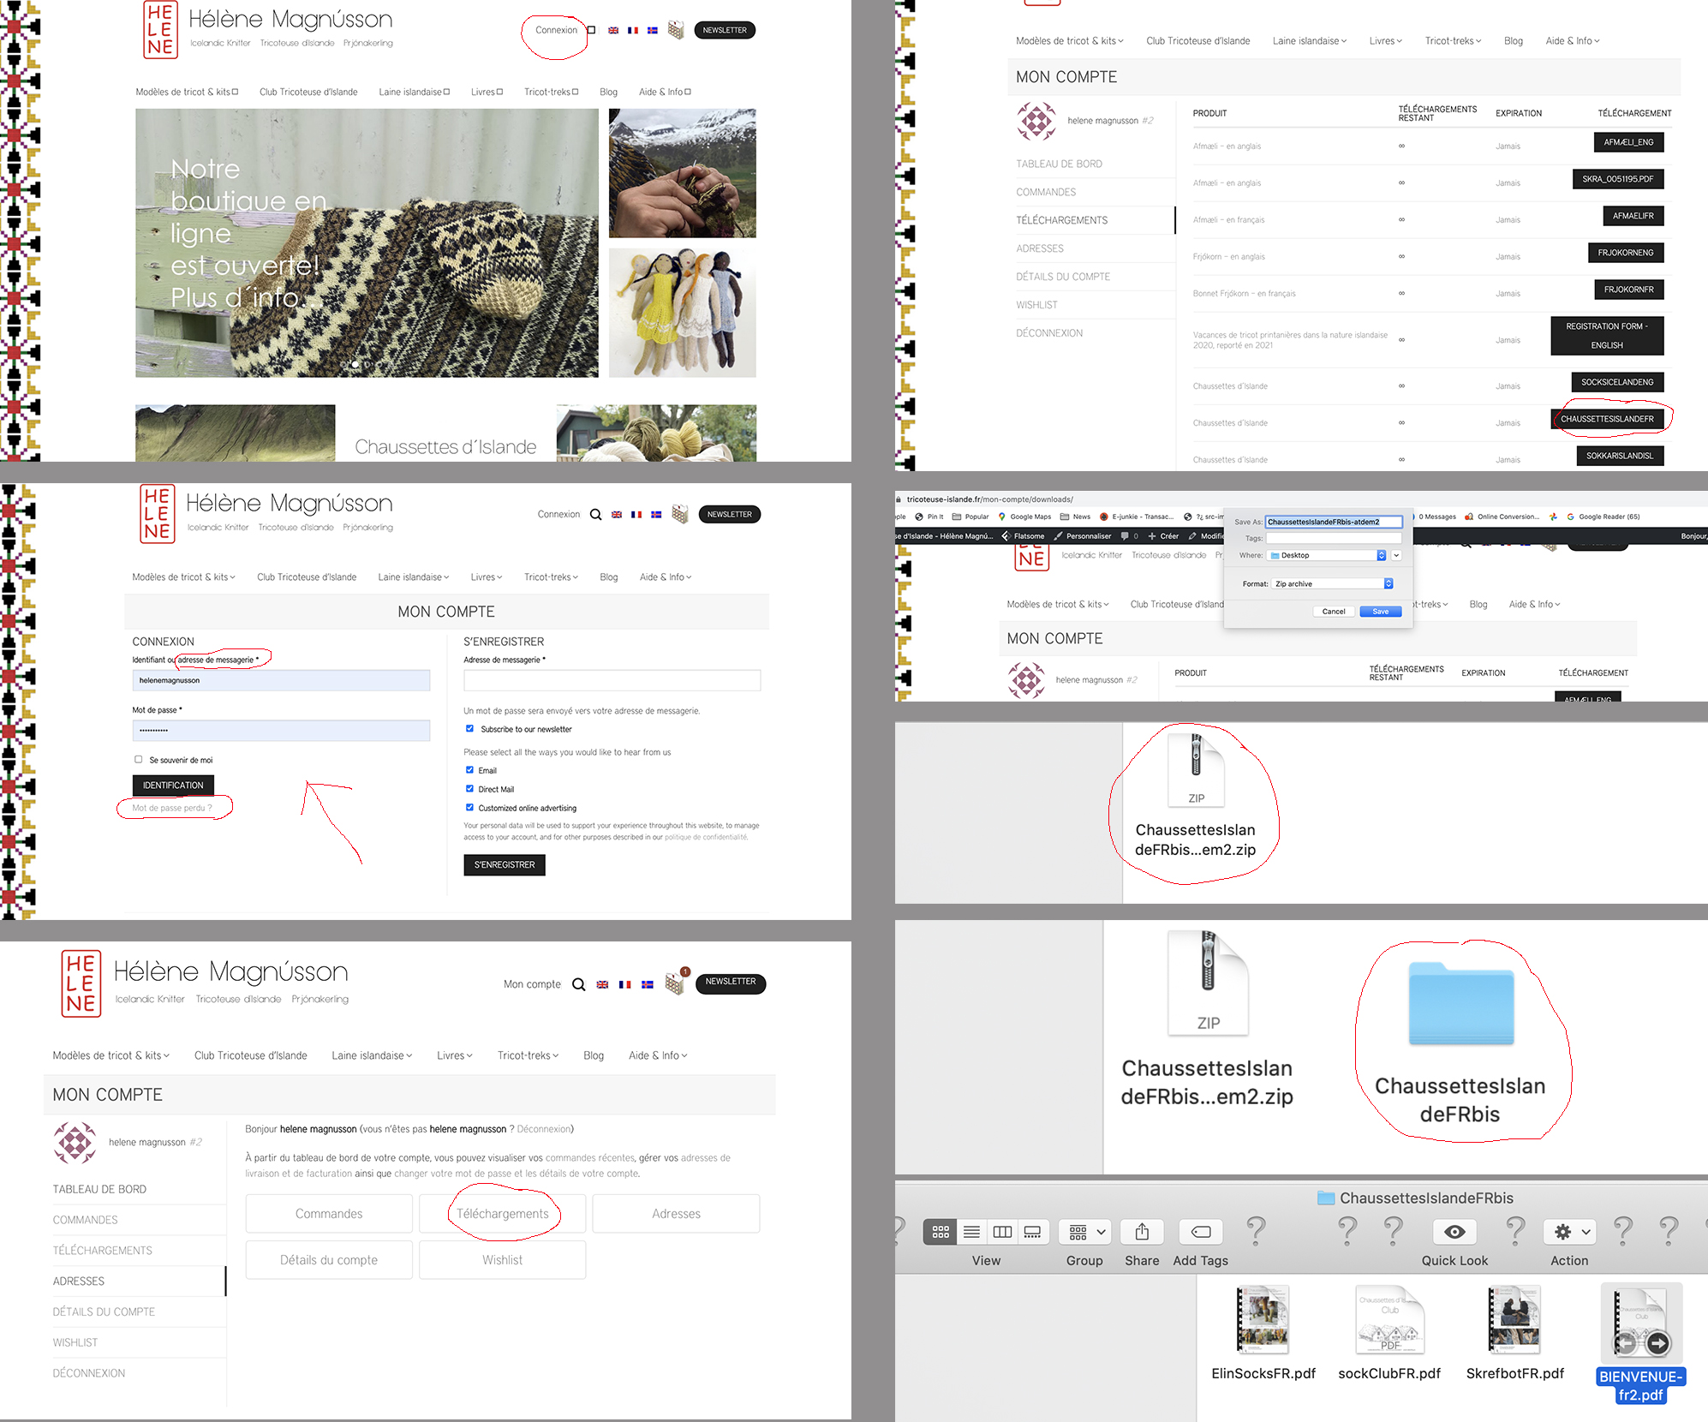Image resolution: width=1708 pixels, height=1422 pixels.
Task: Download CHAUSSETTESISLANDEFR file
Action: click(1607, 419)
